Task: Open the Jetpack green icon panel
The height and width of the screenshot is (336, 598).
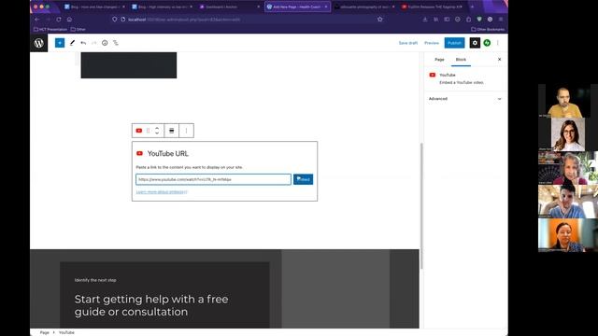Action: (x=487, y=43)
